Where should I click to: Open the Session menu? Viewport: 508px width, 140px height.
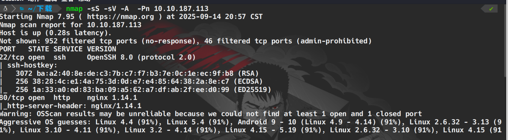pos(12,1)
